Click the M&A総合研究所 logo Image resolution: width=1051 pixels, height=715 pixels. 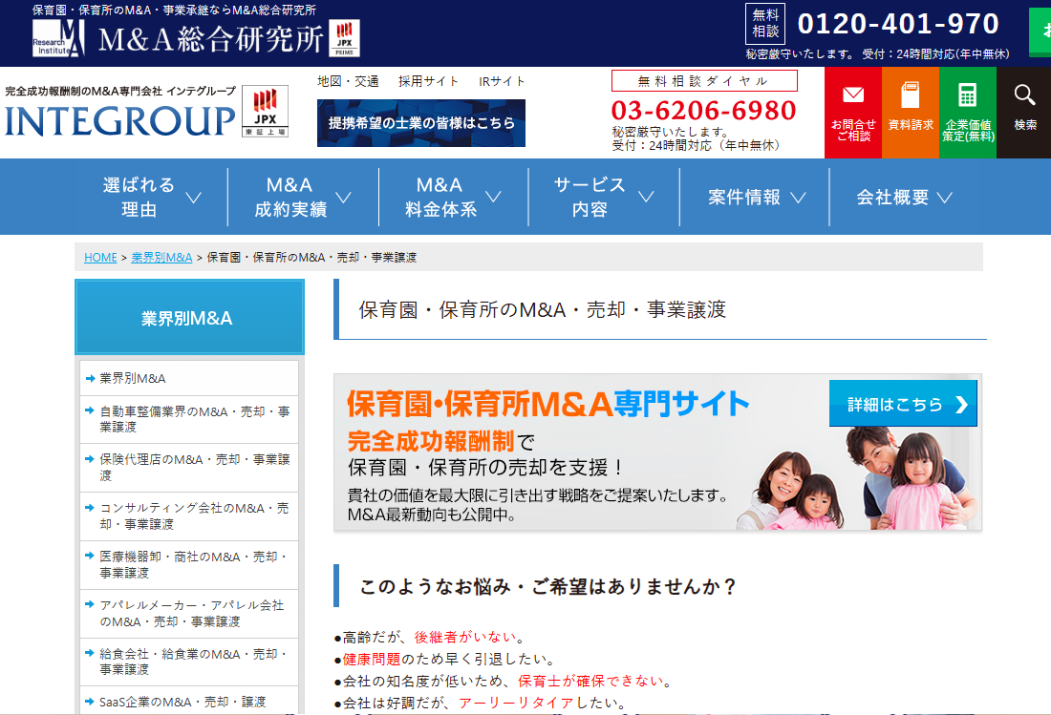click(x=179, y=38)
